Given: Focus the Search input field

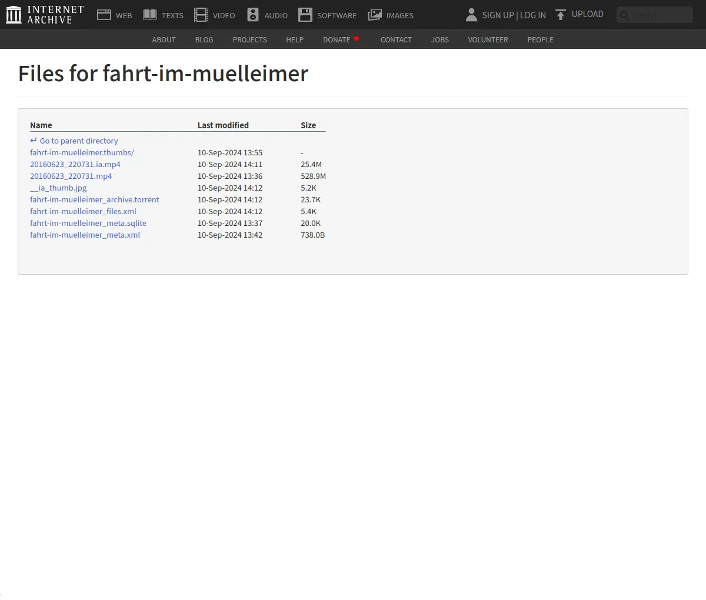Looking at the screenshot, I should 655,15.
